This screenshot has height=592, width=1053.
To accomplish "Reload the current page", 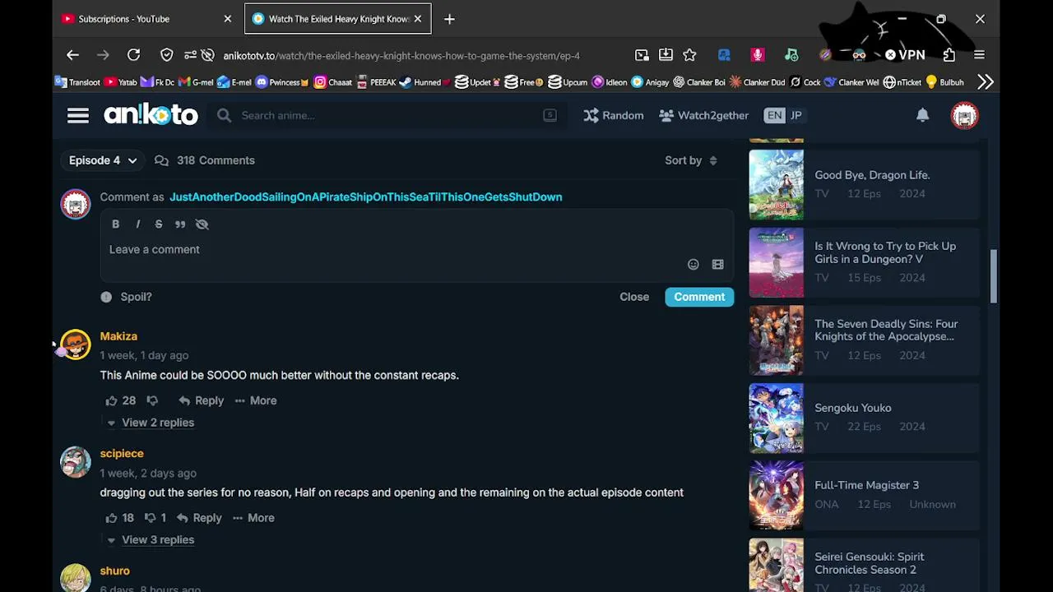I will [133, 55].
